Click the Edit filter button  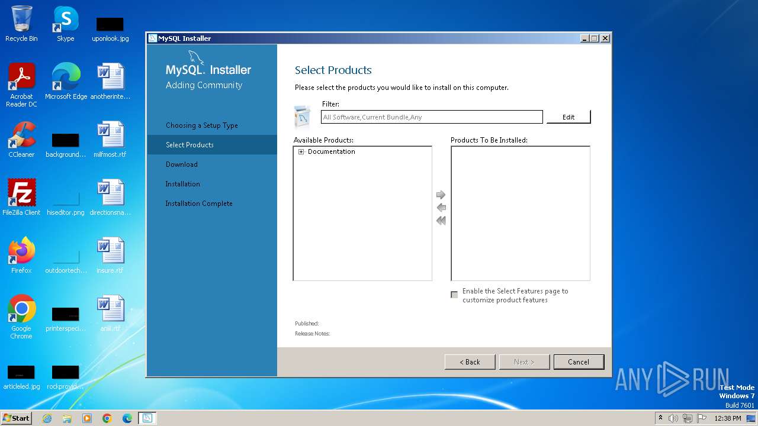click(568, 117)
